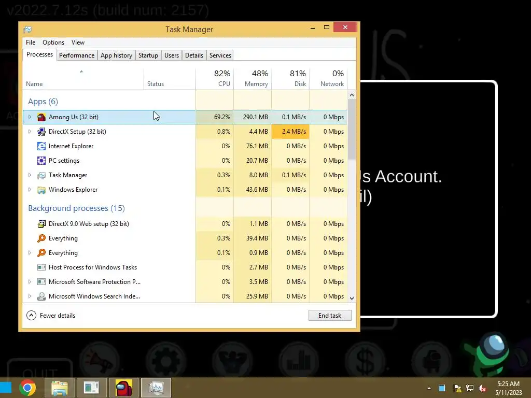This screenshot has height=398, width=531.
Task: Sort by the Status column header
Action: [x=170, y=79]
